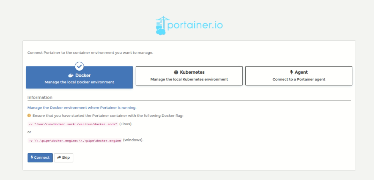The width and height of the screenshot is (374, 180).
Task: Click the blue 'Manage the Docker environment' text
Action: pos(82,108)
